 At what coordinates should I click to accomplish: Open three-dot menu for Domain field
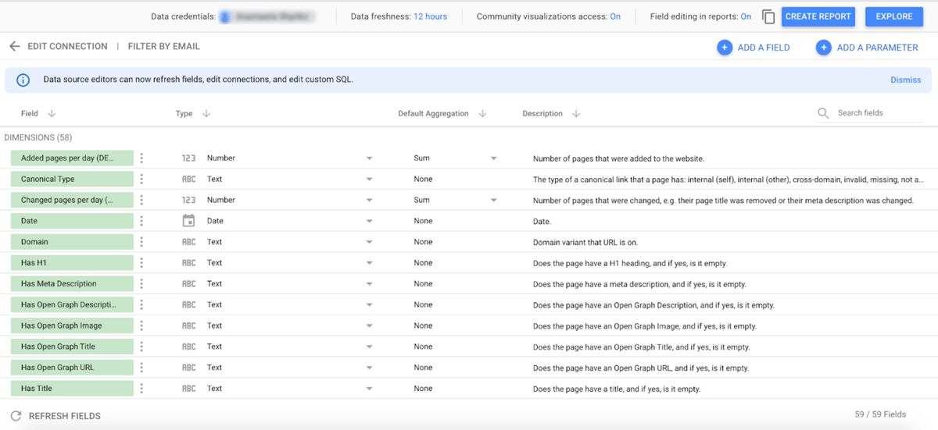pos(141,242)
